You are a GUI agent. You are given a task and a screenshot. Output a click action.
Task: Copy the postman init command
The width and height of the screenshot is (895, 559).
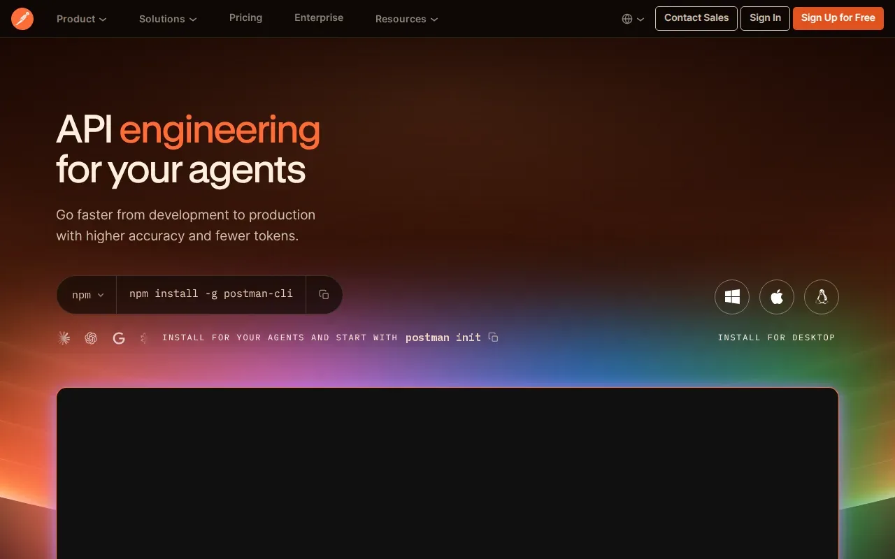(493, 337)
